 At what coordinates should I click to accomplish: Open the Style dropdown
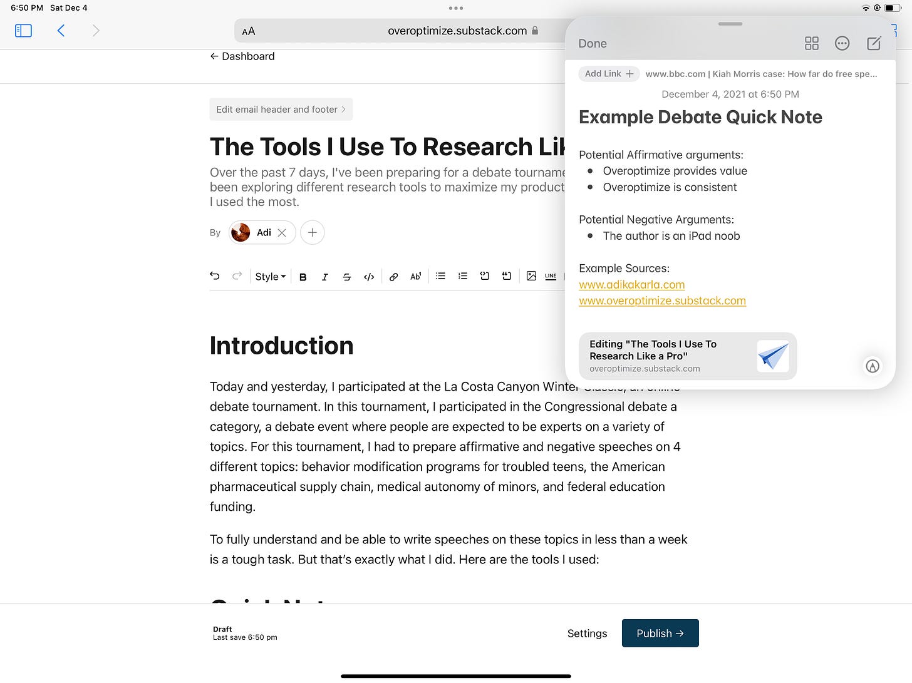click(271, 277)
